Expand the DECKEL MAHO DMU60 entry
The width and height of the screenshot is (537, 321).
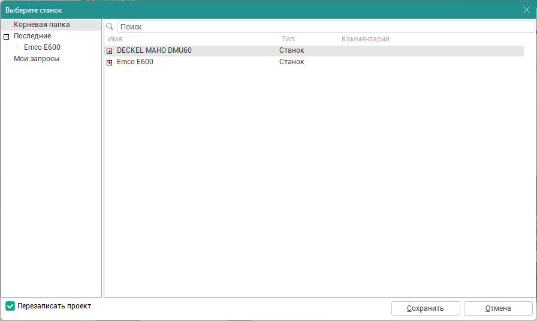(109, 51)
